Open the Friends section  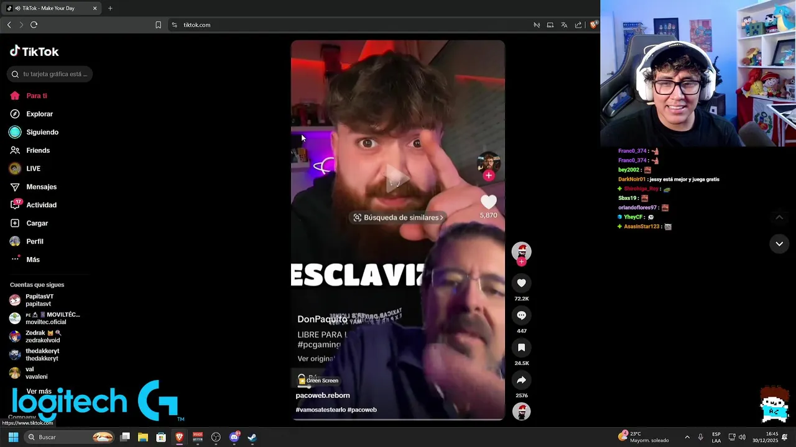30,150
